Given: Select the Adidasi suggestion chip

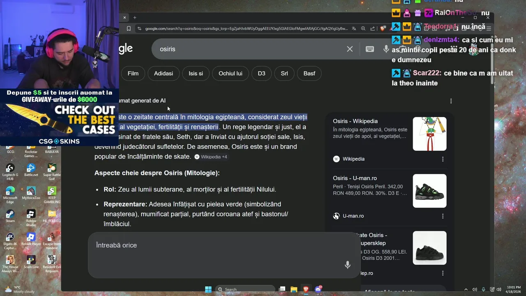Looking at the screenshot, I should point(164,73).
